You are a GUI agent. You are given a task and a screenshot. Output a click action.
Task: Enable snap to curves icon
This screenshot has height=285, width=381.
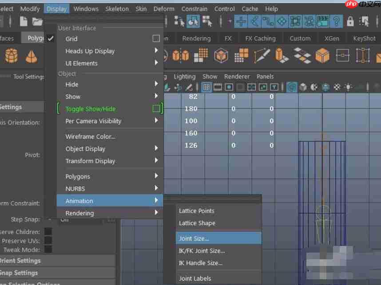[254, 21]
